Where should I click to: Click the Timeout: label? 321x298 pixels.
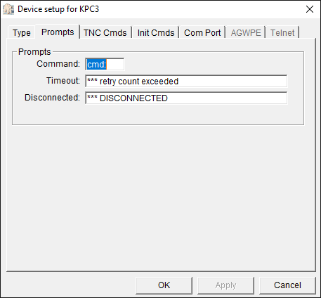coord(63,81)
